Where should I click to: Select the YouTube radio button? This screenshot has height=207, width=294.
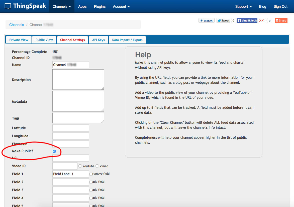point(80,166)
